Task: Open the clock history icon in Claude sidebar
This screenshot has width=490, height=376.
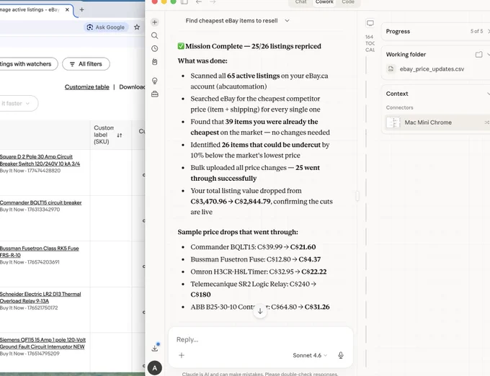Action: (154, 49)
